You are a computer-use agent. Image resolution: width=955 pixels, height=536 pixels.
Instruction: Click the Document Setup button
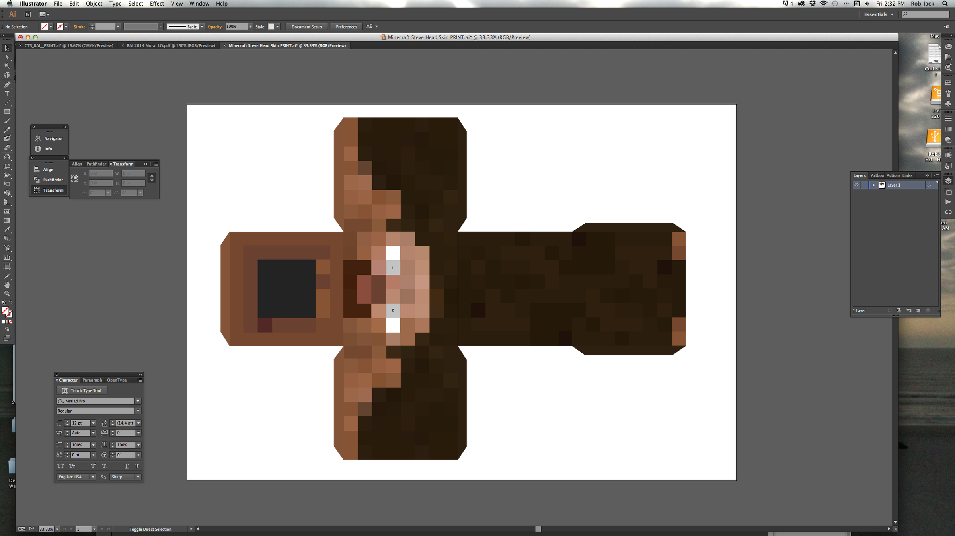pyautogui.click(x=306, y=27)
